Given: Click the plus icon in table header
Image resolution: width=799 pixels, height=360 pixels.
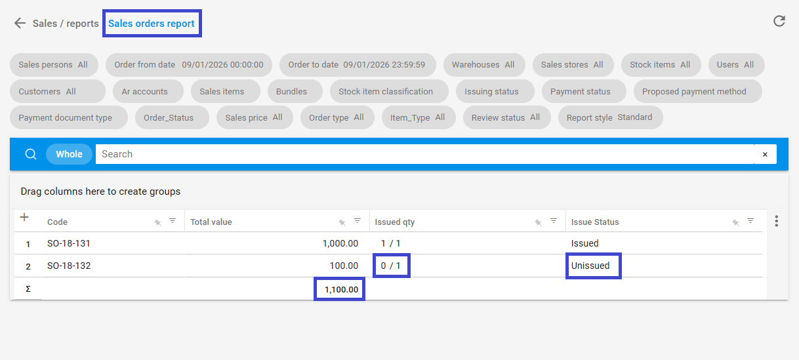Looking at the screenshot, I should [24, 217].
